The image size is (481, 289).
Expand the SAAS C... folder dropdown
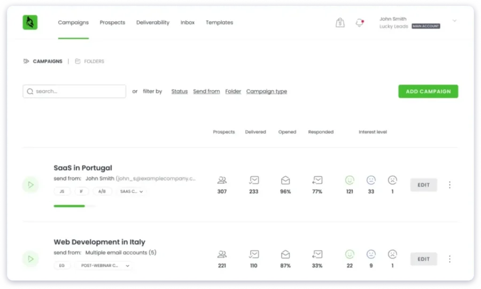coord(131,191)
